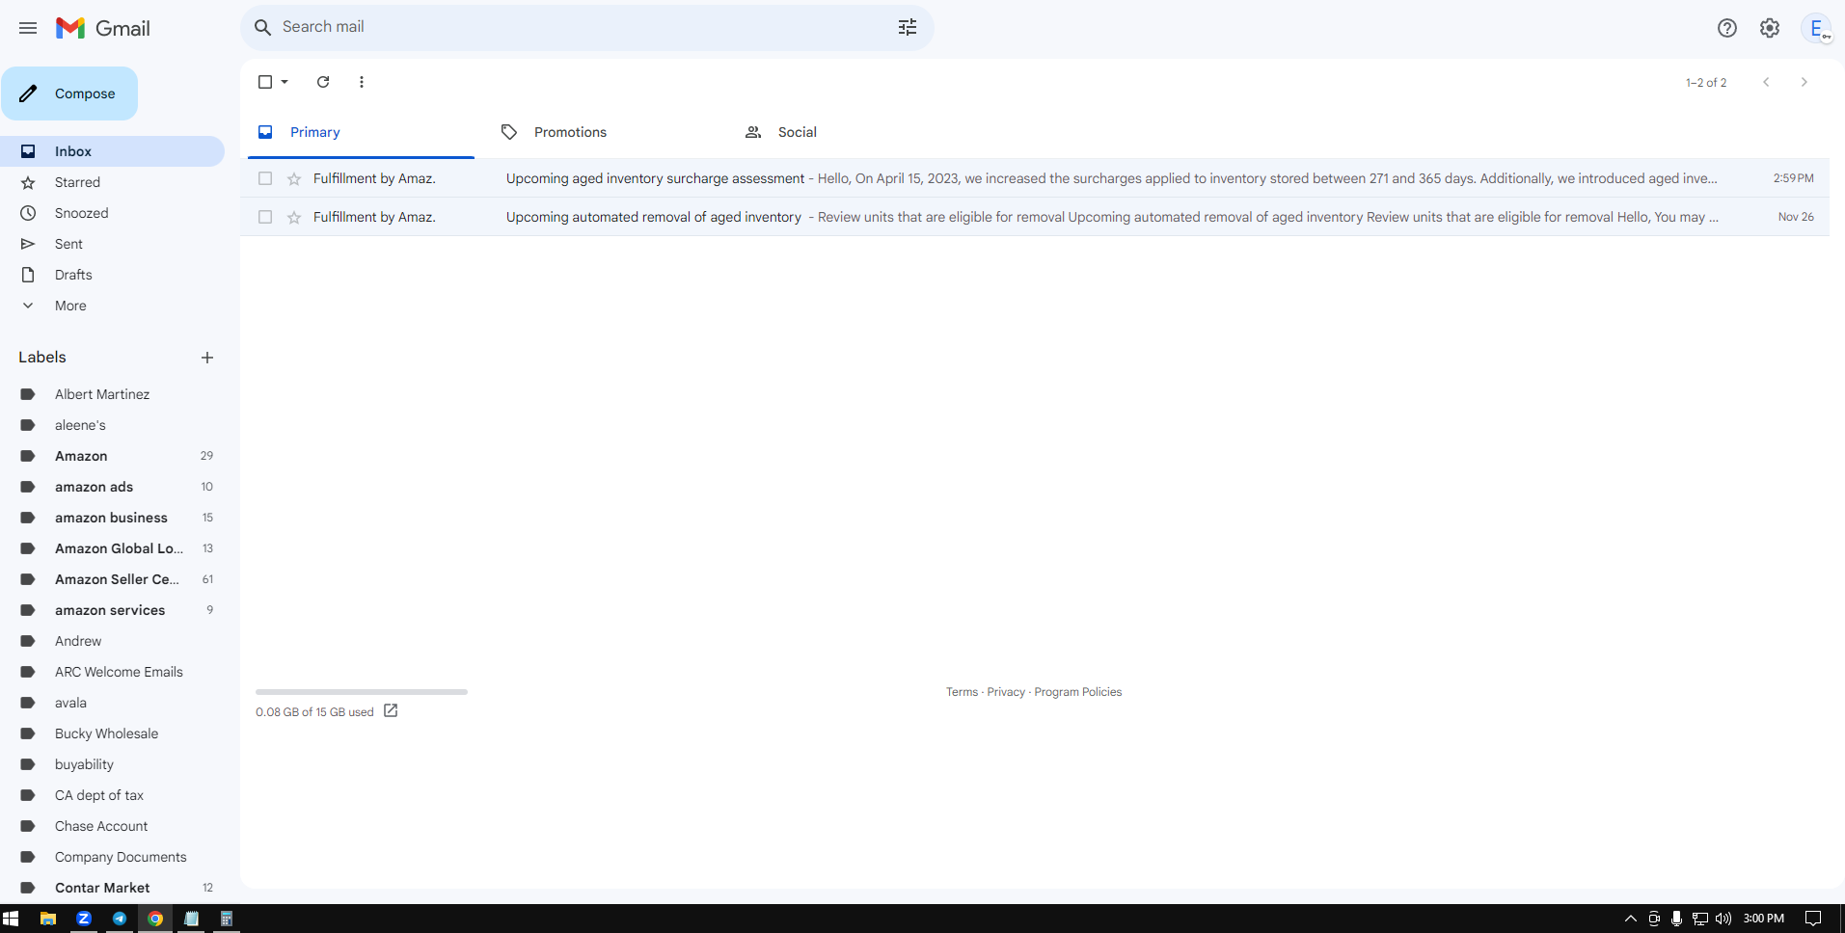Open the Upcoming aged inventory surcharge assessment email

[x=1035, y=178]
